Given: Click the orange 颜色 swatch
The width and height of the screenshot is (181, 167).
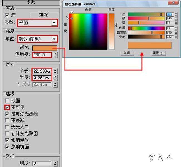Looking at the screenshot, I should coord(45,48).
